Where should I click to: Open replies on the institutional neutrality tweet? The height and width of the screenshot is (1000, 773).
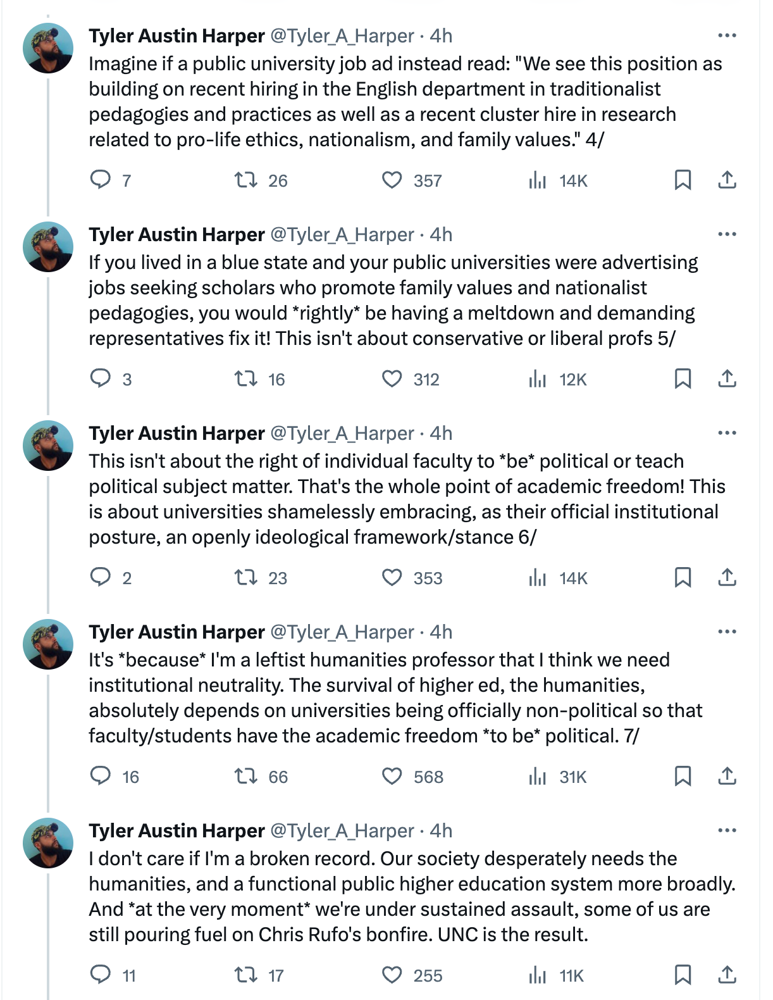pos(101,777)
